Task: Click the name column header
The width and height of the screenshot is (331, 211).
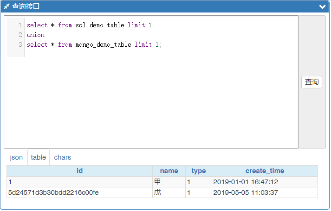Action: click(169, 171)
